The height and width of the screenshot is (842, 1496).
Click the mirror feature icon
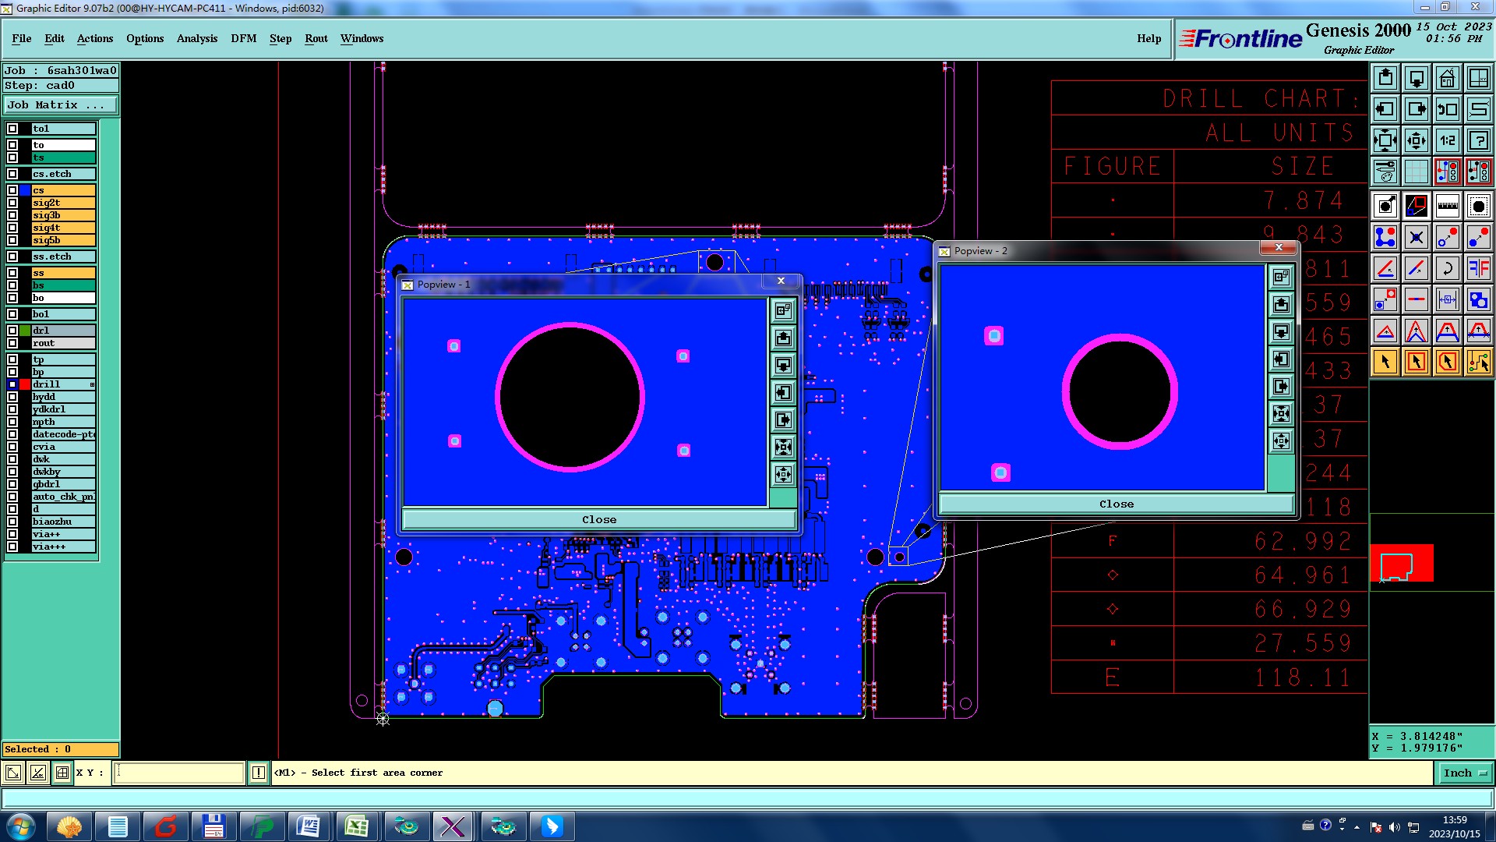1478,268
